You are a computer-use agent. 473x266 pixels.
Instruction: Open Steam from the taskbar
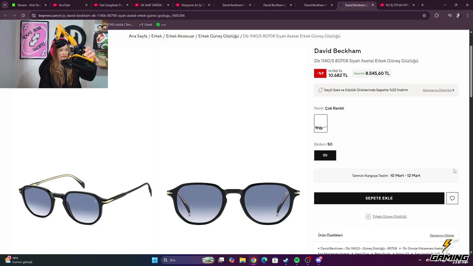[286, 260]
